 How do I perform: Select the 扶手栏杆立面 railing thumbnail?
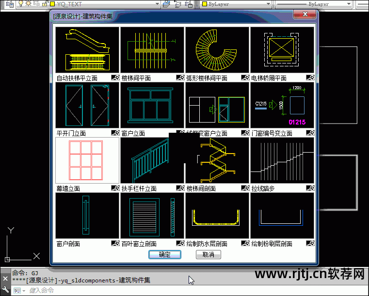(x=152, y=160)
